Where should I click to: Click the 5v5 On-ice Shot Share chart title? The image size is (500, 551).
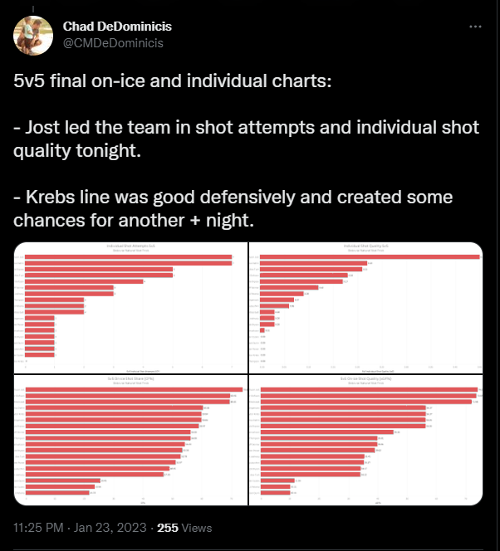(x=130, y=378)
